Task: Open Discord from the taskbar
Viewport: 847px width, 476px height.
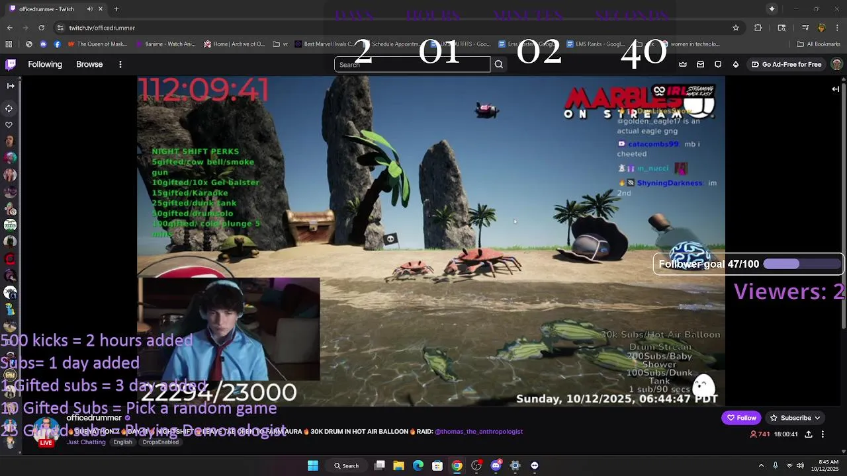Action: click(x=496, y=465)
